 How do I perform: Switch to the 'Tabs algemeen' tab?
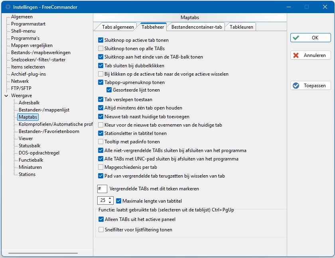tap(118, 27)
